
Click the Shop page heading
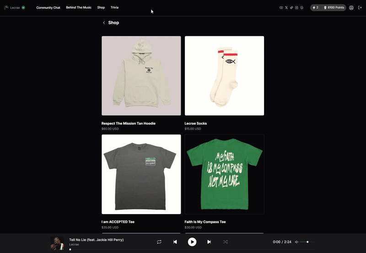(x=113, y=22)
